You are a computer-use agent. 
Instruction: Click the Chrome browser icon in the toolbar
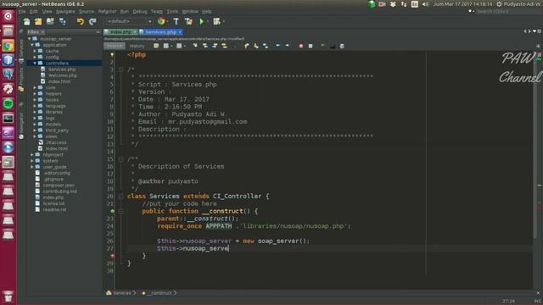[x=161, y=21]
